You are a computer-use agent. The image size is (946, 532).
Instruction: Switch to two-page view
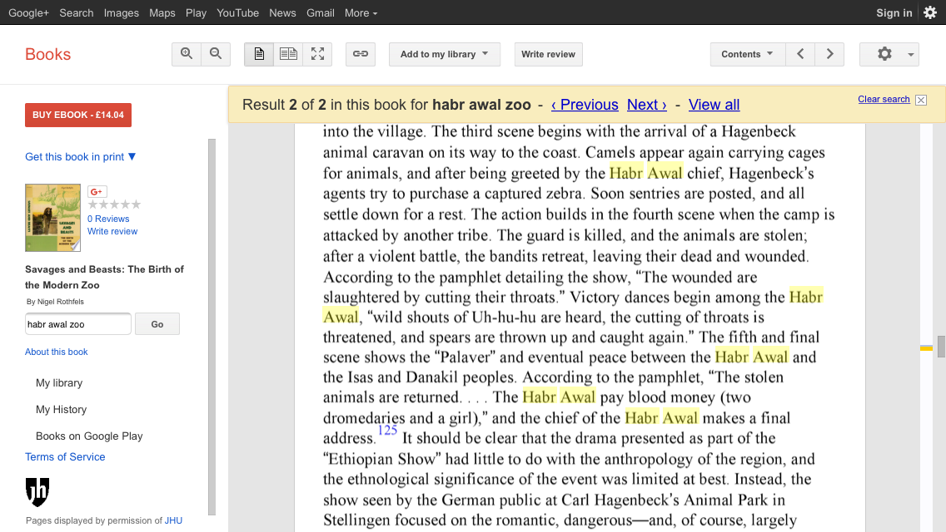[288, 54]
